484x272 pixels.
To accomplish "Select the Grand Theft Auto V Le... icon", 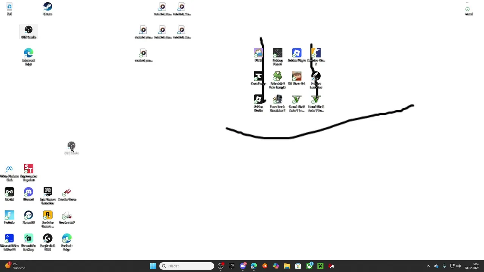I will tap(297, 103).
